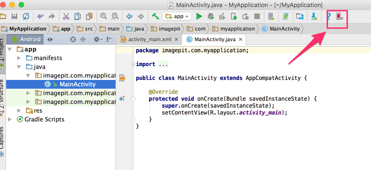The image size is (371, 170).
Task: Click the Collapse All icon in project panel
Action: (x=83, y=39)
